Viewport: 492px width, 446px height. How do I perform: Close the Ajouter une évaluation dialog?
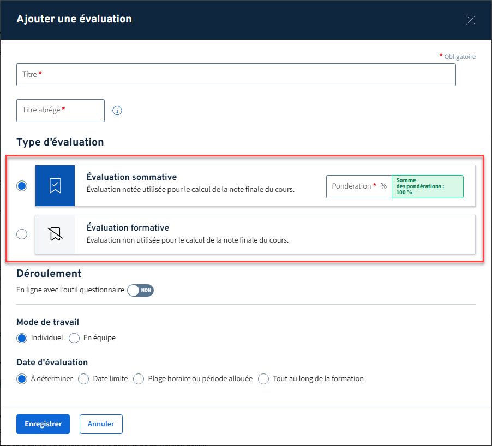point(470,20)
